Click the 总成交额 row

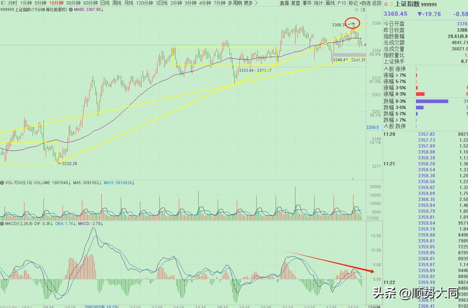[426, 42]
